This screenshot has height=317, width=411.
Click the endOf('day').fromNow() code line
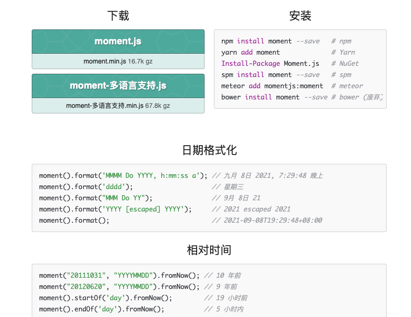click(x=102, y=309)
